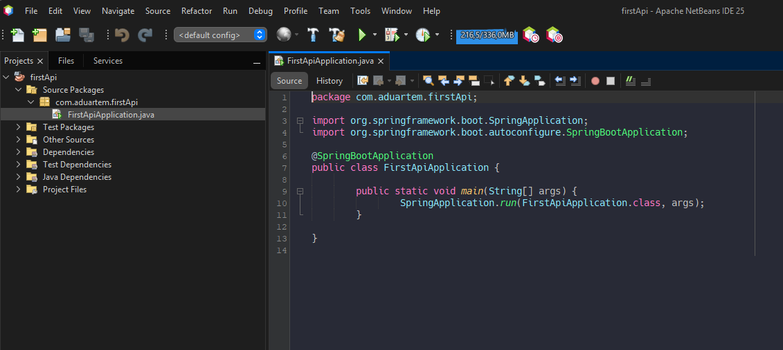The height and width of the screenshot is (350, 783).
Task: Expand the Test Dependencies node
Action: coord(19,165)
